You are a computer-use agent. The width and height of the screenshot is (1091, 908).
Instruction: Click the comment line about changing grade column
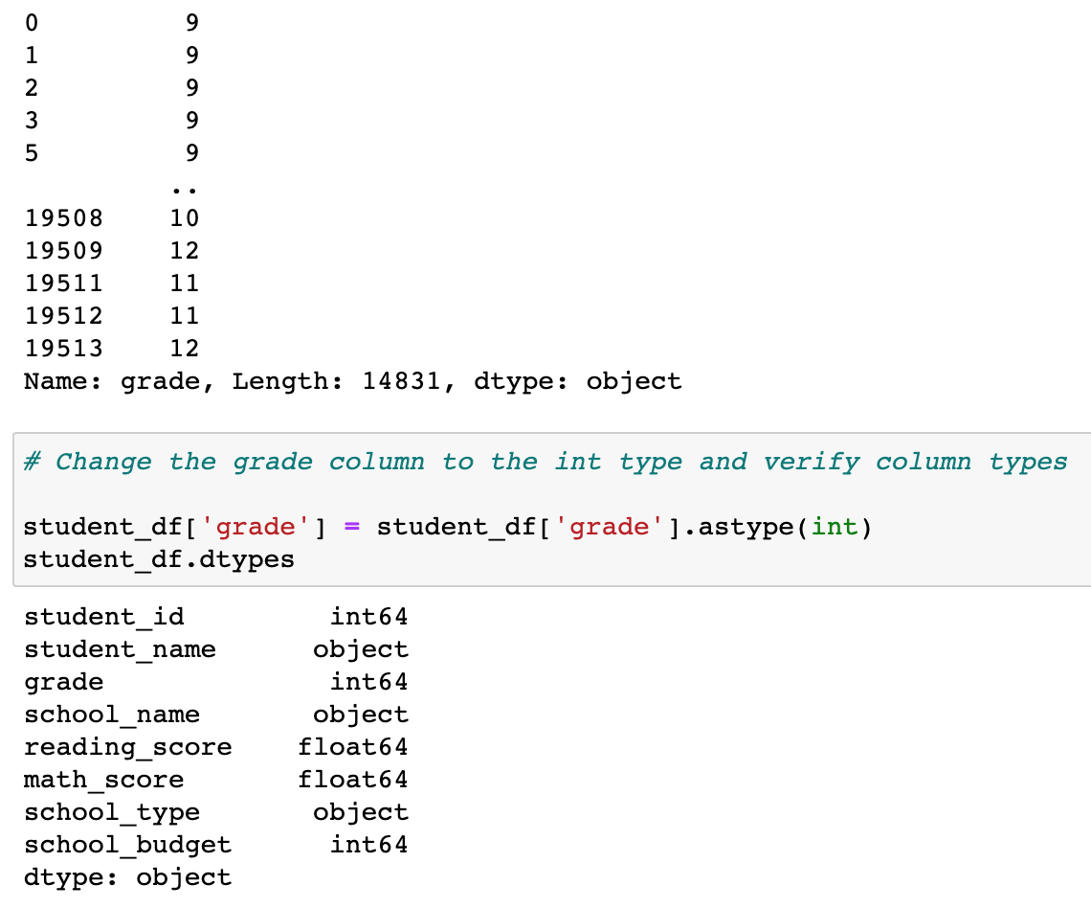(545, 462)
